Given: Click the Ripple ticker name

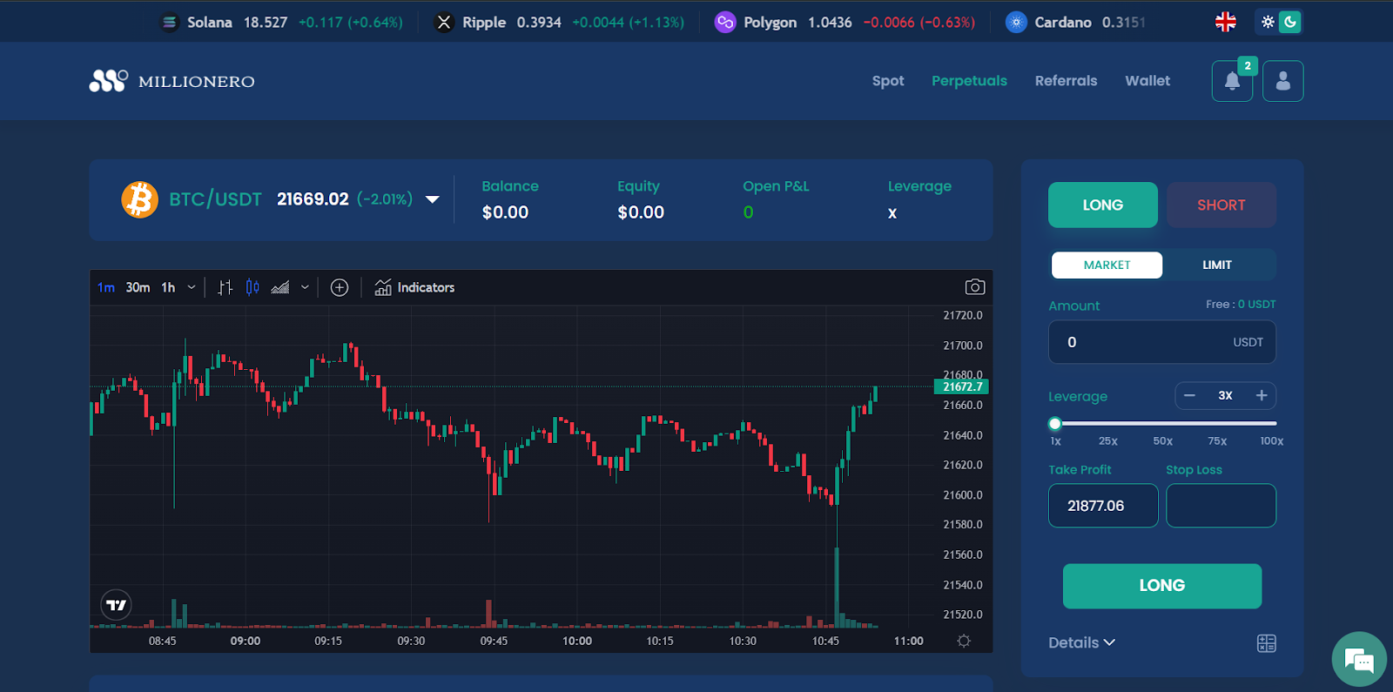Looking at the screenshot, I should point(484,23).
